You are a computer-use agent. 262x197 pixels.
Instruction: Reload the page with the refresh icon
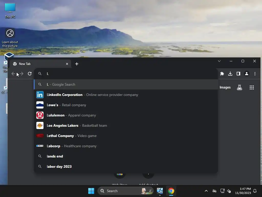30,74
